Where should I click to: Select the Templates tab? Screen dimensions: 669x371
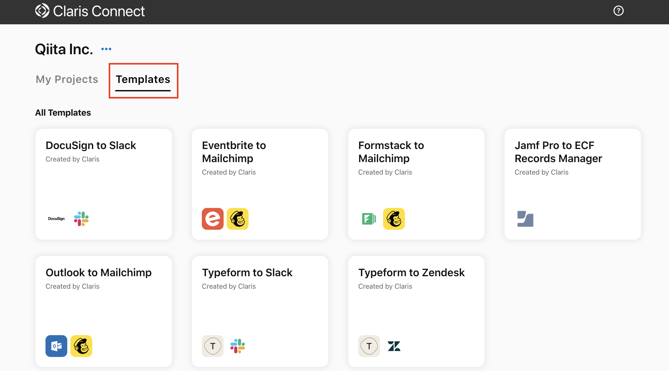pos(143,79)
